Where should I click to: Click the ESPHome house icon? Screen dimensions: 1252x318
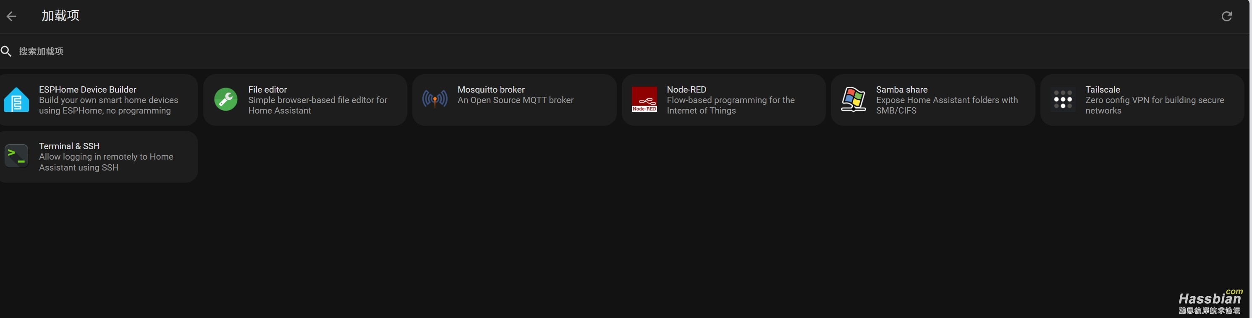tap(16, 100)
